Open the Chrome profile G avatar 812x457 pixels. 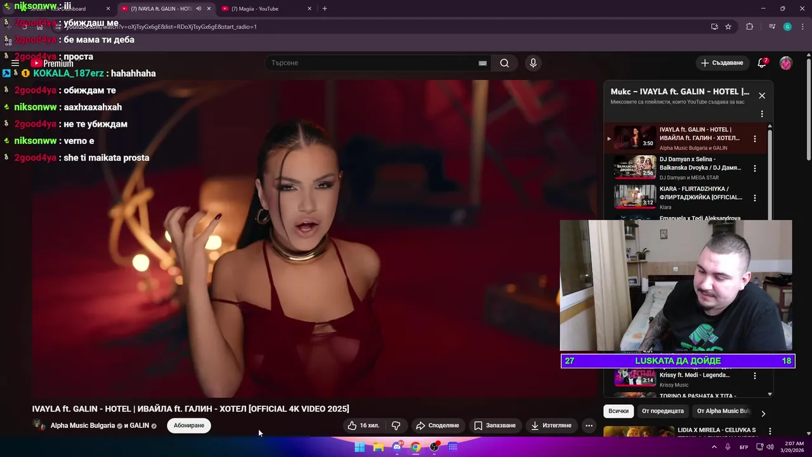787,27
